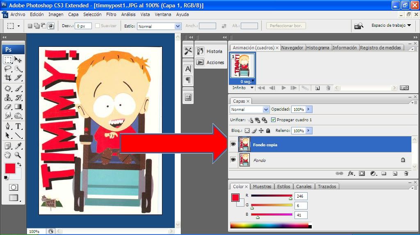Viewport: 420px width, 235px height.
Task: Click the foreground color swatch in toolbox
Action: pos(10,168)
